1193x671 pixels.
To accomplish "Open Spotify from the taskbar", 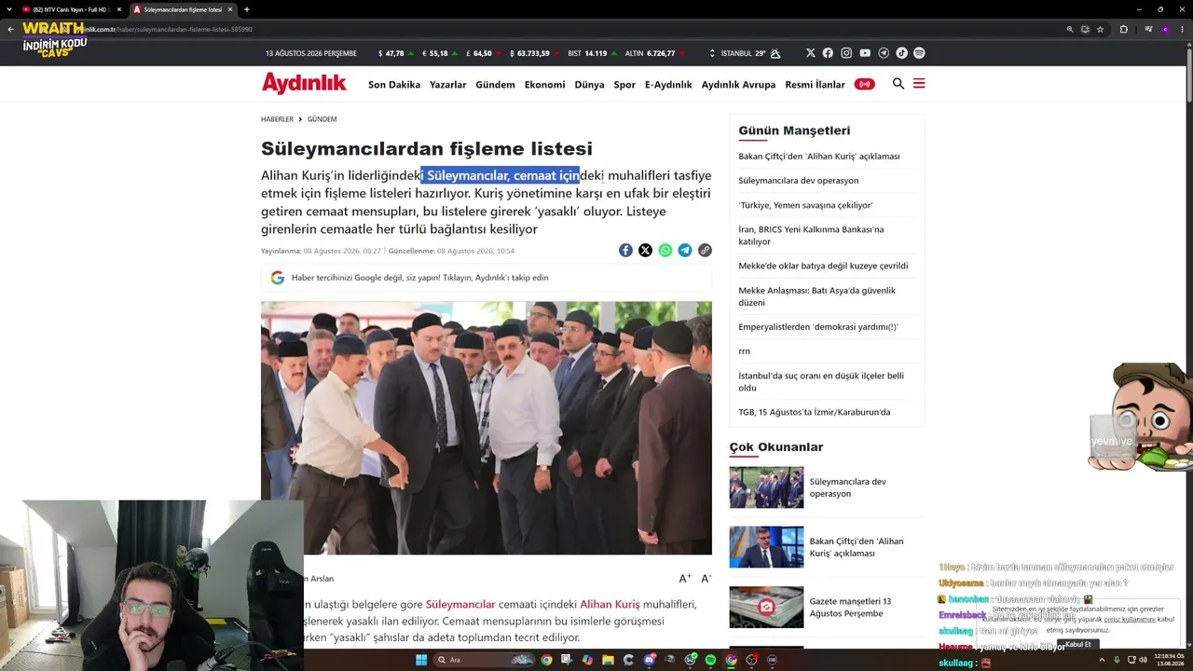I will (710, 660).
